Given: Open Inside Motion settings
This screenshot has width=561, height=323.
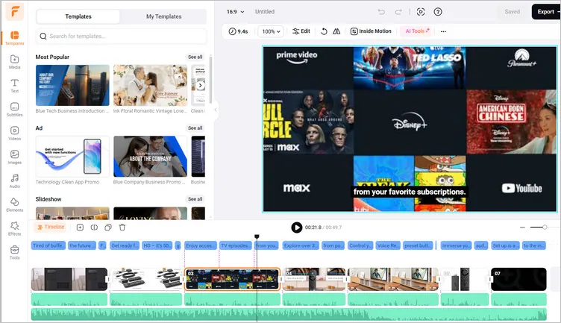Looking at the screenshot, I should [371, 31].
